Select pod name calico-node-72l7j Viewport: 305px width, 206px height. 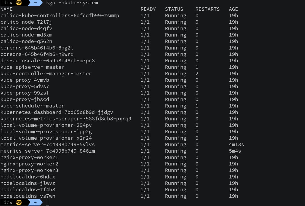(x=26, y=22)
